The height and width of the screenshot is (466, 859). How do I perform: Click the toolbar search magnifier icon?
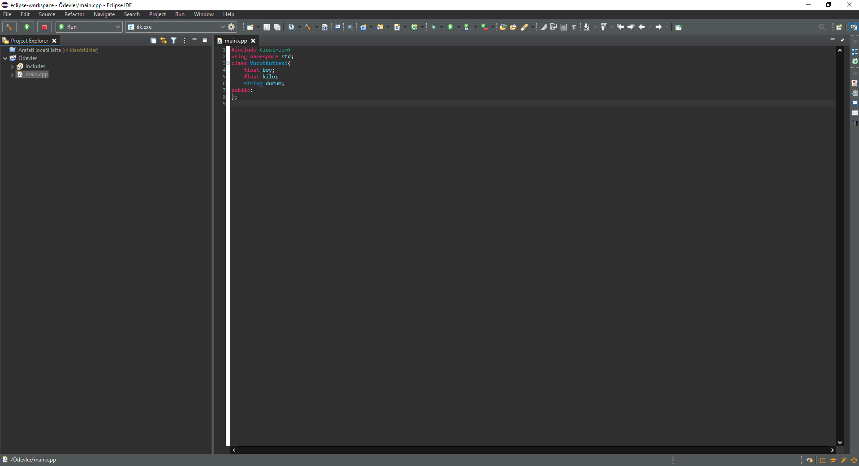[x=821, y=27]
